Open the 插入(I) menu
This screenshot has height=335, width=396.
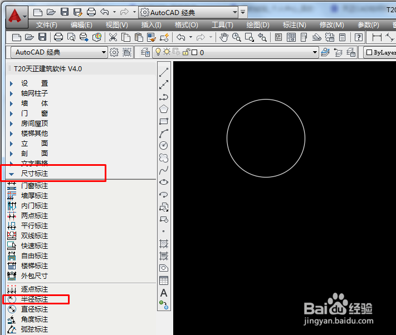click(151, 25)
